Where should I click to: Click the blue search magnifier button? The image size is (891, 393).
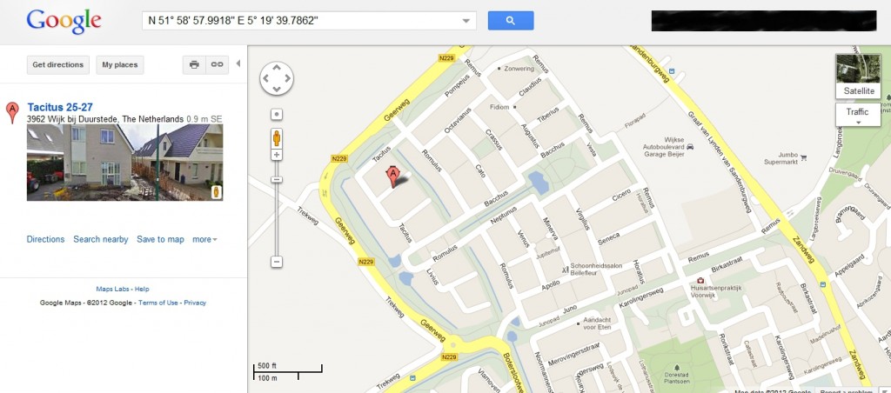point(510,21)
